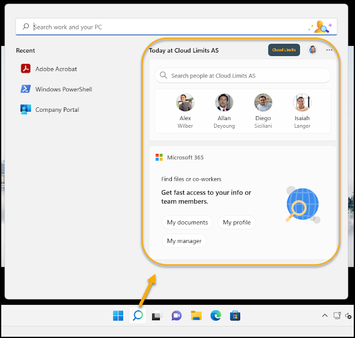The width and height of the screenshot is (355, 338).
Task: Open Adobe Acrobat icon in Recent
Action: 26,69
